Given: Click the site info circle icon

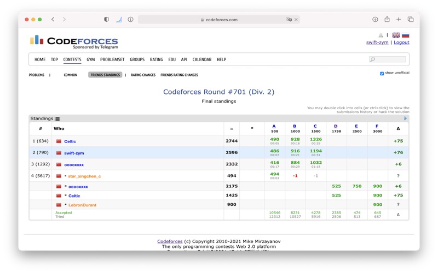Looking at the screenshot, I should click(130, 19).
